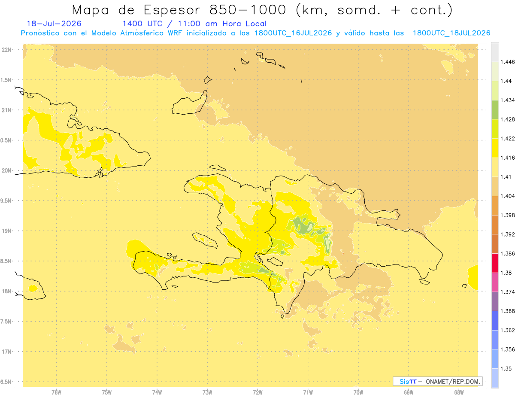Click the "0.5N" latitude label
515x398 pixels.
click(x=7, y=140)
